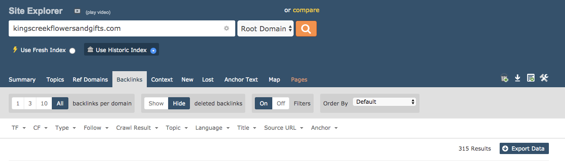
Task: Open the Root Domain scope dropdown
Action: pyautogui.click(x=265, y=29)
